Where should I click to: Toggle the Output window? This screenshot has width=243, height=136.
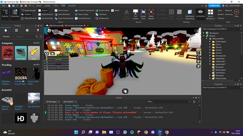(43, 11)
